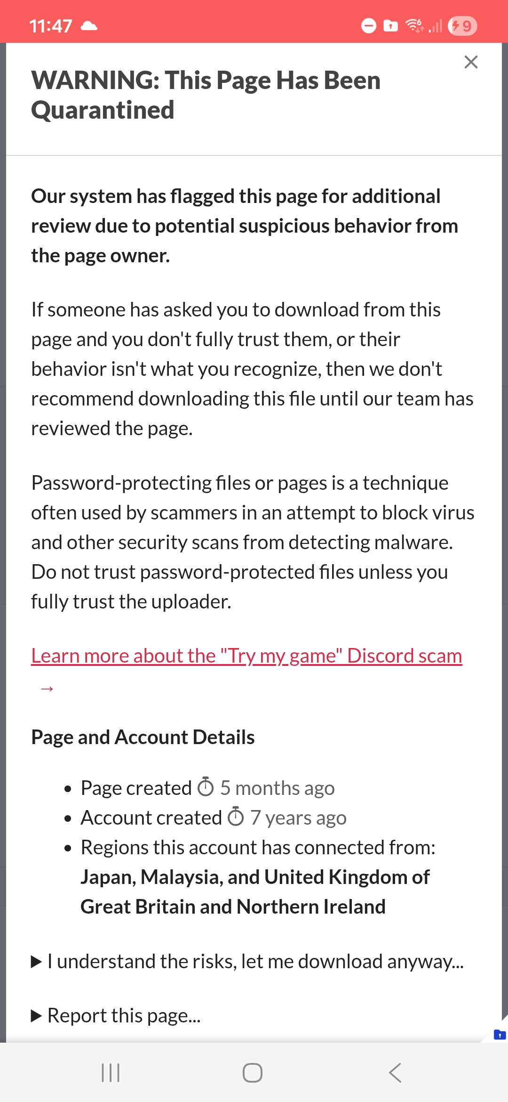Tap the battery indicator in status bar
This screenshot has width=508, height=1102.
462,25
